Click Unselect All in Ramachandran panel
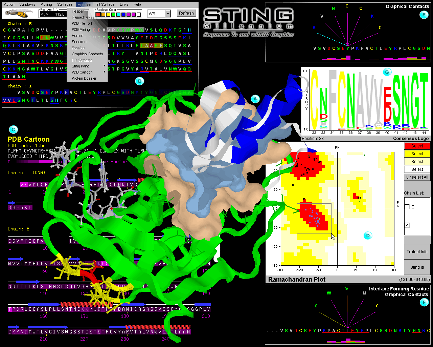 pyautogui.click(x=417, y=177)
